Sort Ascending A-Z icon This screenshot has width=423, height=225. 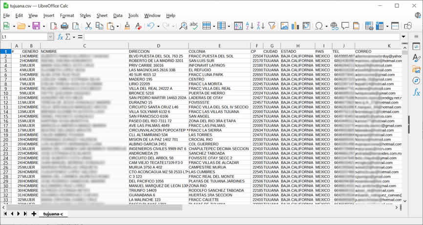(x=250, y=26)
